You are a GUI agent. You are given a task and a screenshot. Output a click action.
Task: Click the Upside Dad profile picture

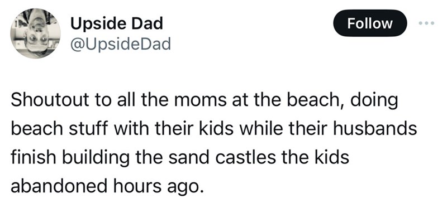tap(35, 33)
